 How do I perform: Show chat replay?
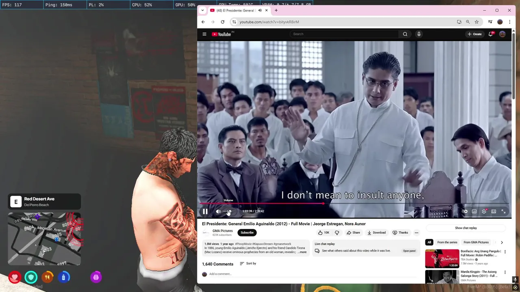tap(466, 228)
